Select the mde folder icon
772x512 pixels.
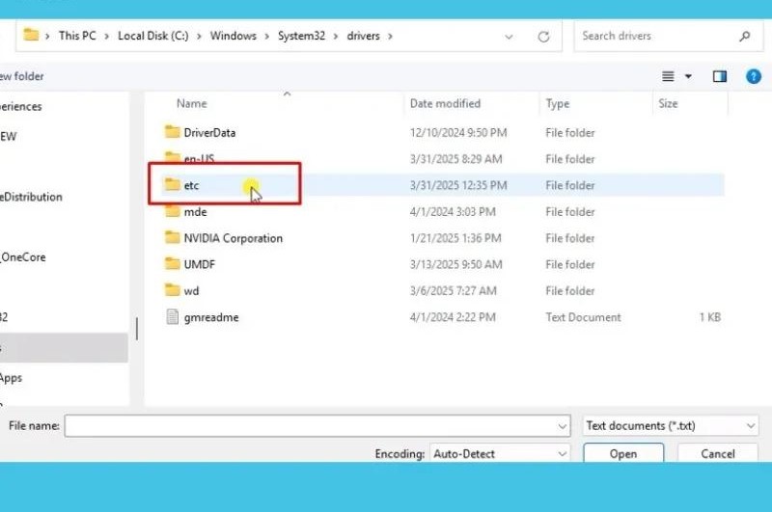[x=172, y=211]
